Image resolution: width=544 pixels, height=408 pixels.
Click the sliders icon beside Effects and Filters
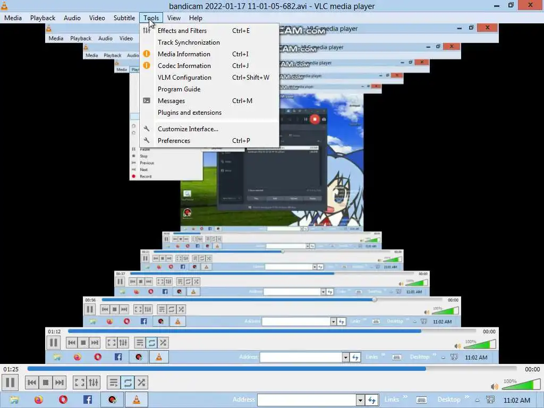147,30
